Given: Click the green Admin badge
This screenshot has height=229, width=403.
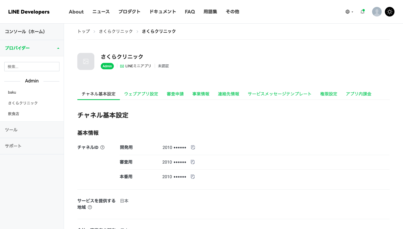Looking at the screenshot, I should point(107,66).
